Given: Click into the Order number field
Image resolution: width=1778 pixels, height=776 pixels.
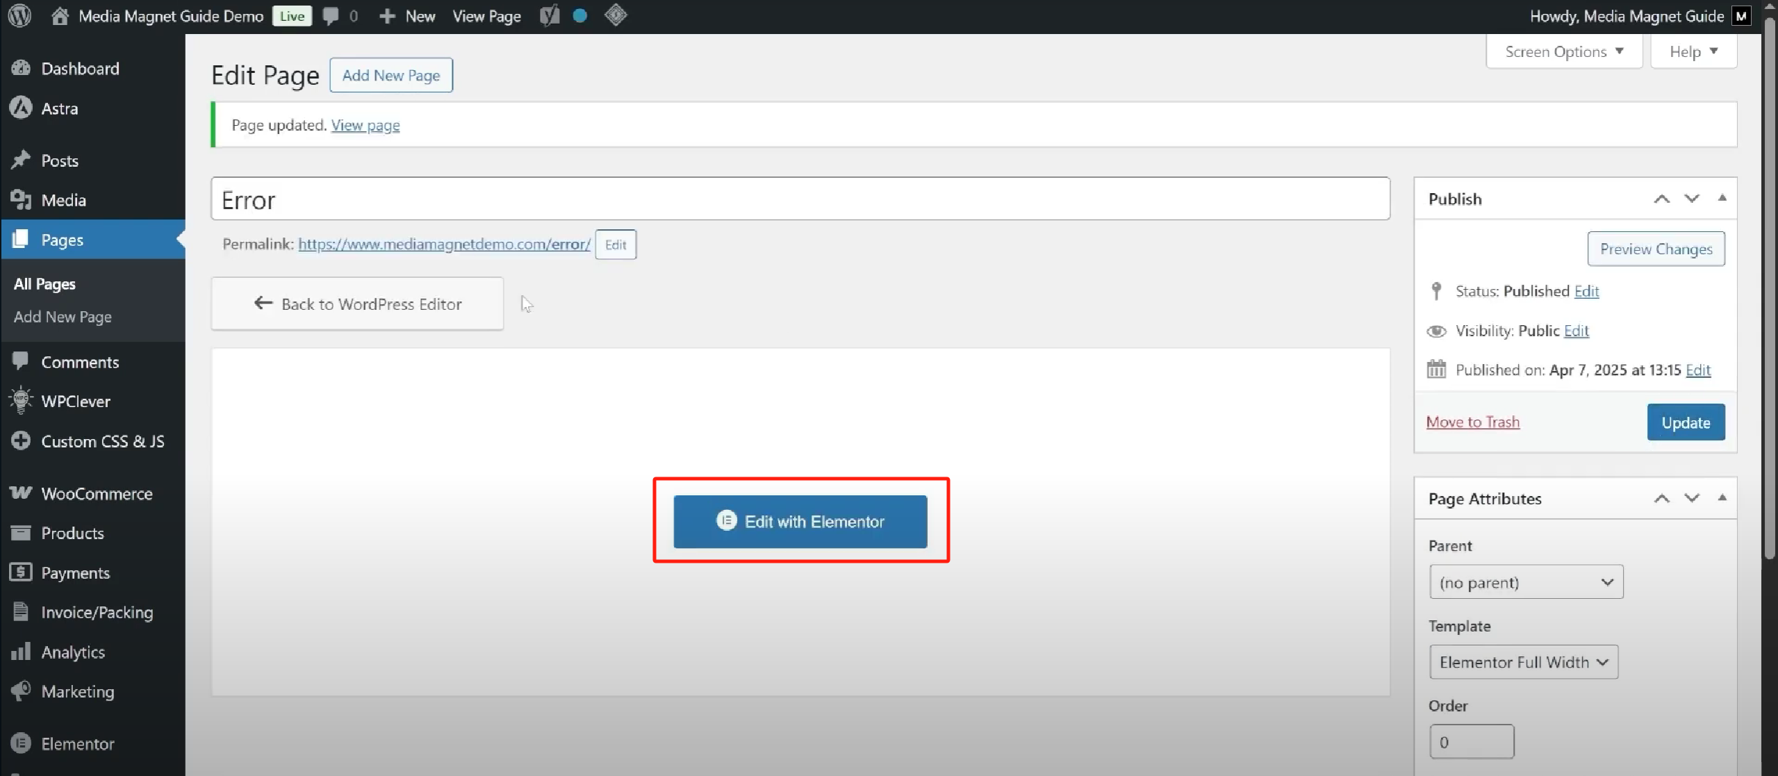Looking at the screenshot, I should pyautogui.click(x=1471, y=742).
